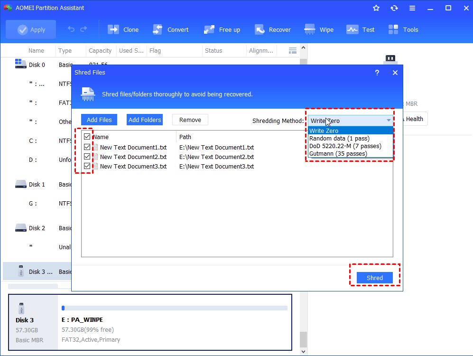The width and height of the screenshot is (473, 356).
Task: Open the Test tool
Action: coord(361,29)
